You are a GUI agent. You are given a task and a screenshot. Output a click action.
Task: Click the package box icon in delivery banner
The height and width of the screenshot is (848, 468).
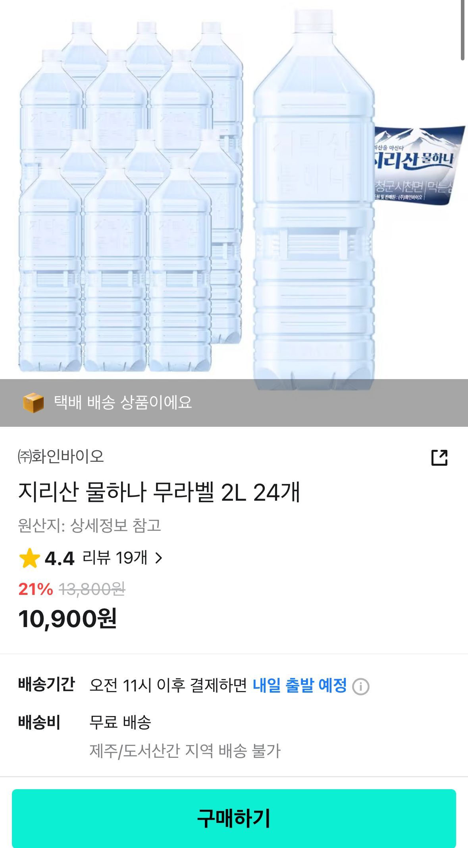33,403
